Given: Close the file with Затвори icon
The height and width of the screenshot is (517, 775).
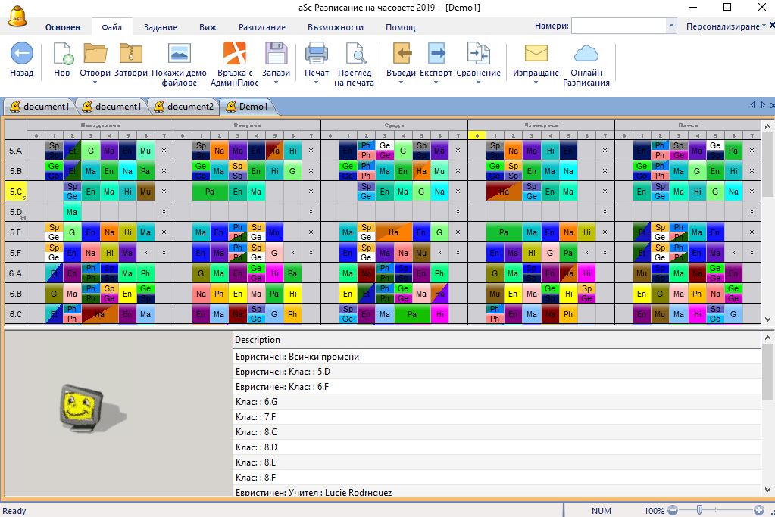Looking at the screenshot, I should point(131,55).
